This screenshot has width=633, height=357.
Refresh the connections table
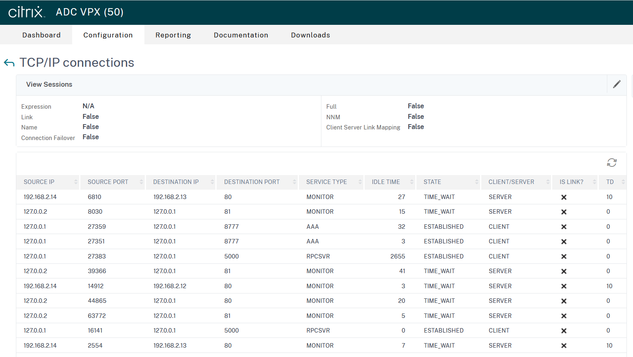(x=611, y=163)
